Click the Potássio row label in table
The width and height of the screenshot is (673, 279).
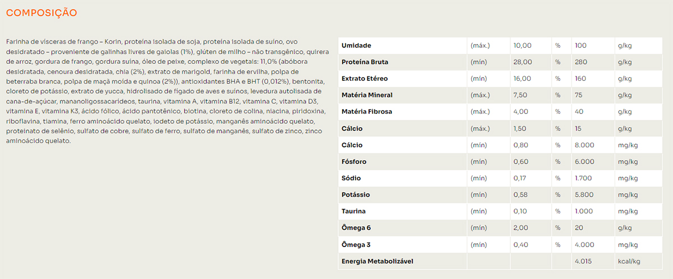click(x=356, y=195)
